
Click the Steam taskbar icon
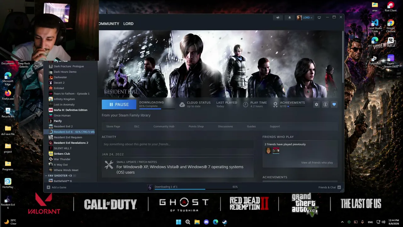(224, 222)
